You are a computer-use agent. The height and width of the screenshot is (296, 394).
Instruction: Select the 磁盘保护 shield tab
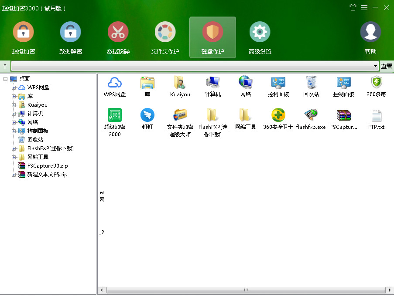tap(212, 37)
